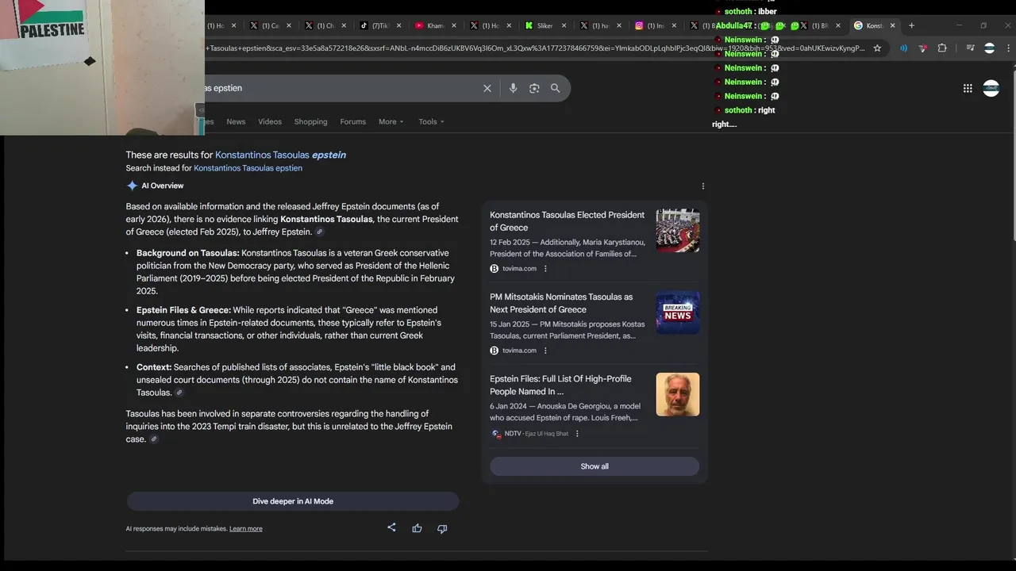Click the NDTV article portrait thumbnail

coord(678,394)
